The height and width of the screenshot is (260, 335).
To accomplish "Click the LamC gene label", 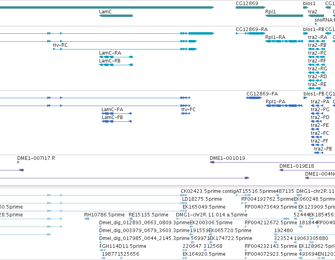I will (105, 12).
